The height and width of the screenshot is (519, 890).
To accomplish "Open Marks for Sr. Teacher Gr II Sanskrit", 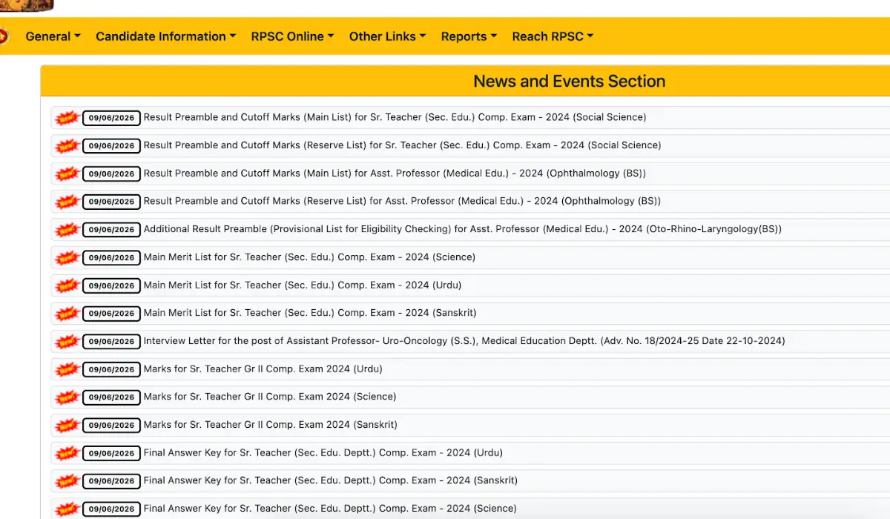I will pyautogui.click(x=270, y=425).
